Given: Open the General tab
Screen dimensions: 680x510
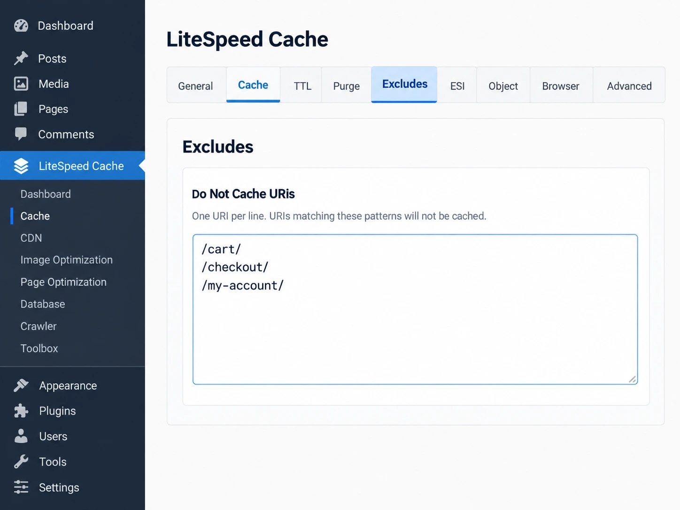Looking at the screenshot, I should click(195, 86).
